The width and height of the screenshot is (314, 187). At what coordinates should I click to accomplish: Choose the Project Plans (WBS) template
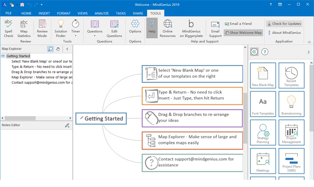point(291,161)
